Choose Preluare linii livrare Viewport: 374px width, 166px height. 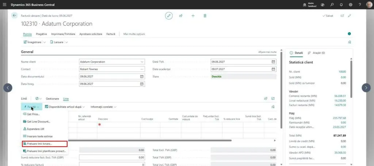45,144
